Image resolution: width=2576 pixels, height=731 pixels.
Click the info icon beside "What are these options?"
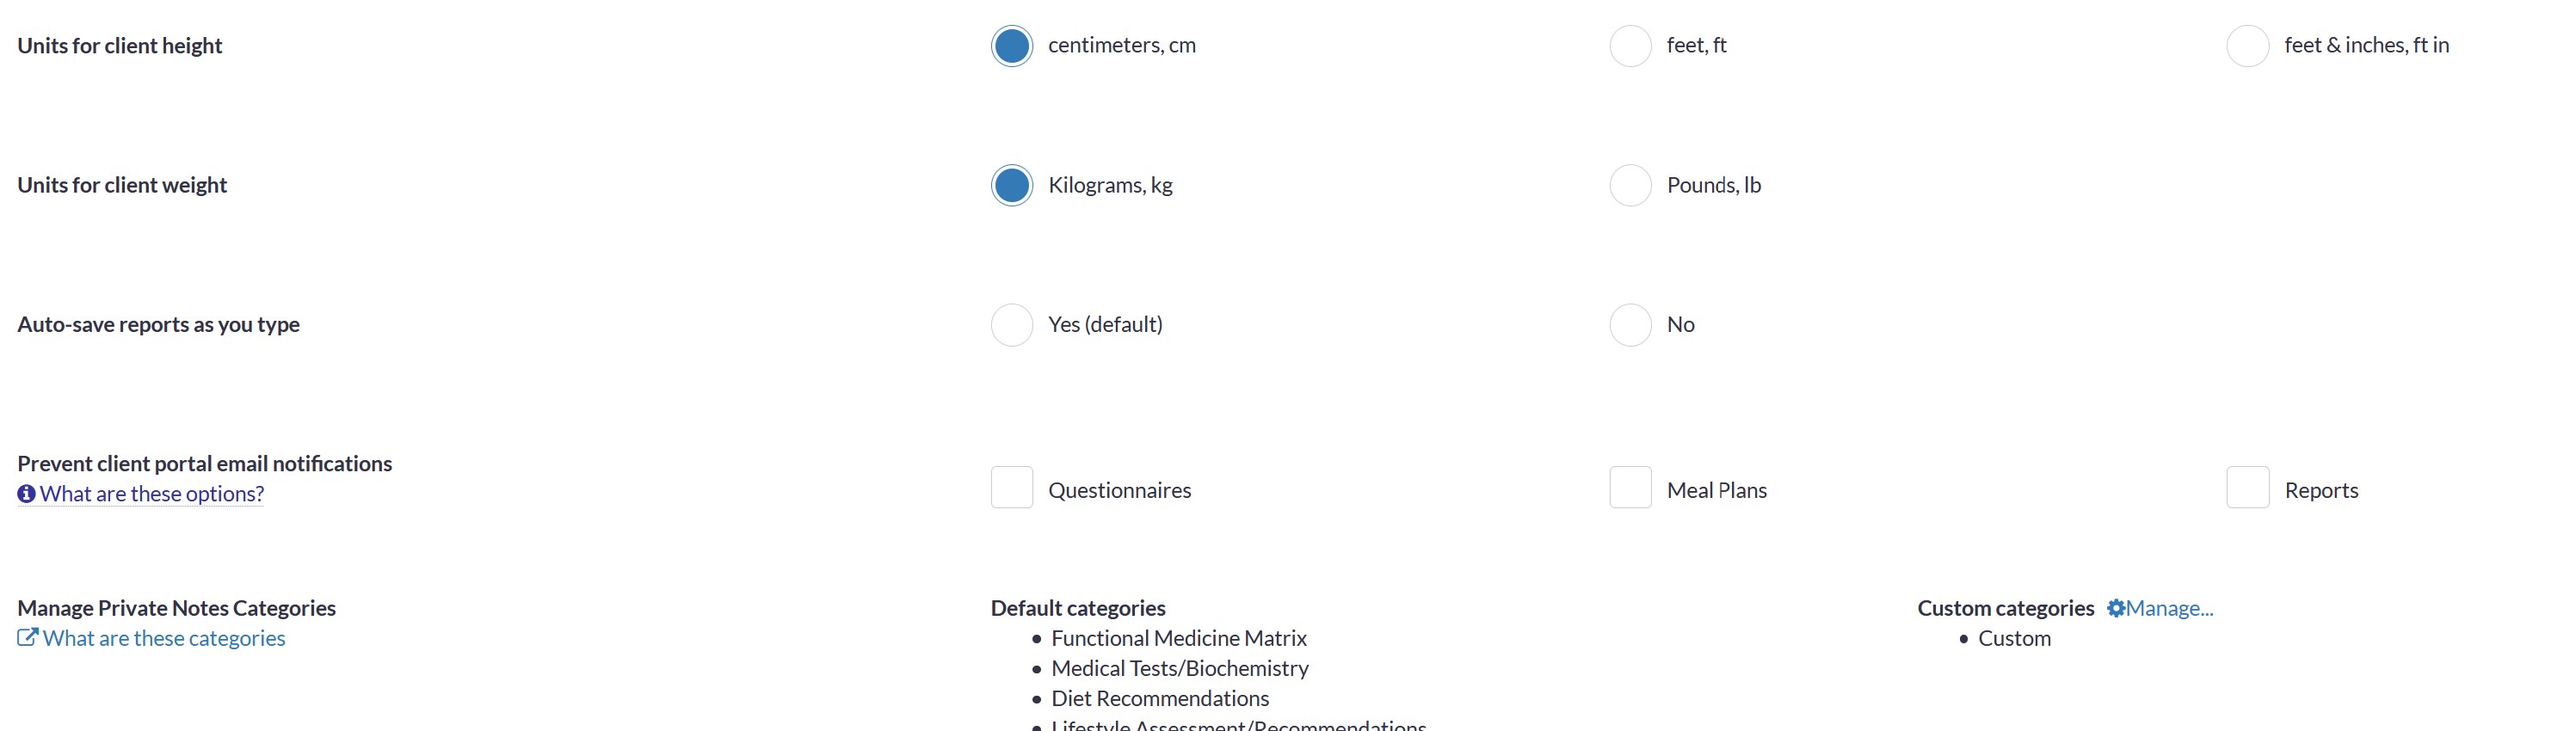pos(26,494)
